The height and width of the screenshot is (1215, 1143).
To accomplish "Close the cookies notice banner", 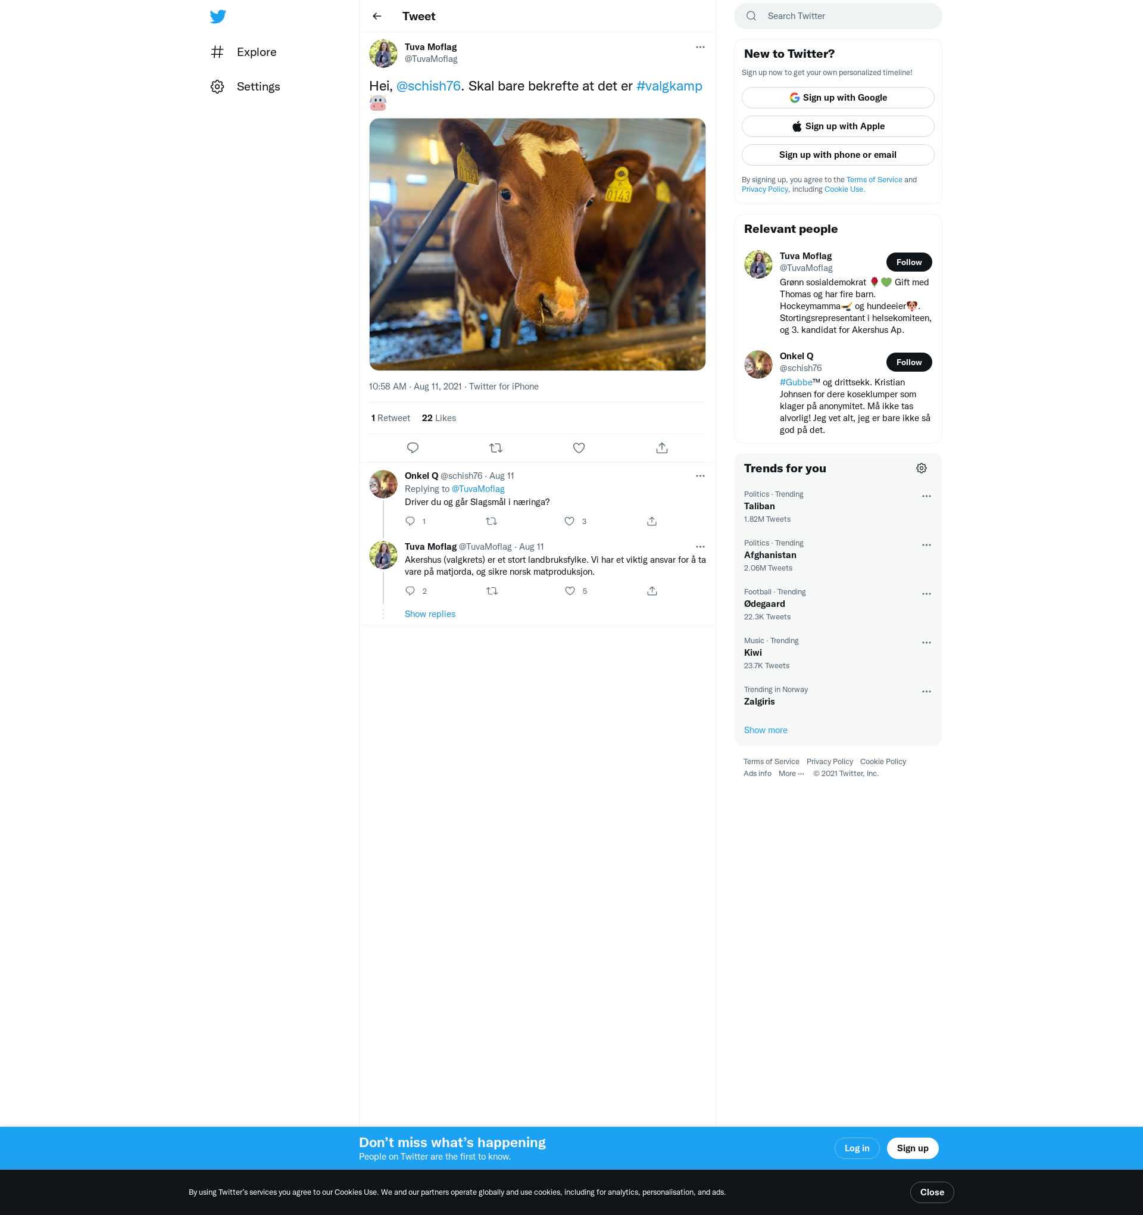I will pos(932,1192).
